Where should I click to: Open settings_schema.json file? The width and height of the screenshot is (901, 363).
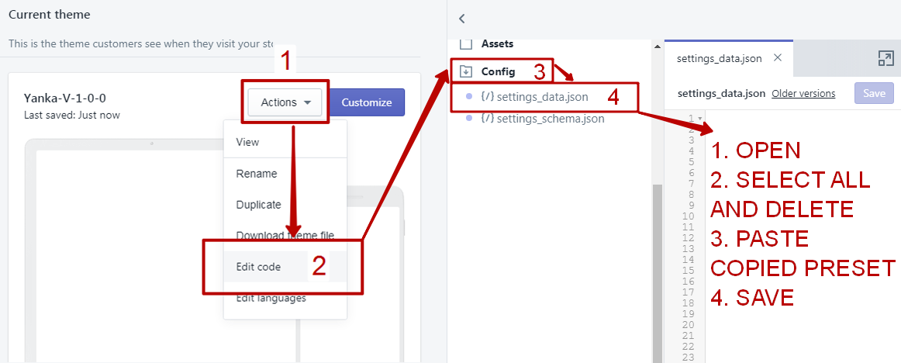550,119
